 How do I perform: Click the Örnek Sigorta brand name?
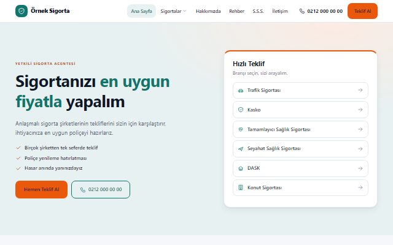50,11
